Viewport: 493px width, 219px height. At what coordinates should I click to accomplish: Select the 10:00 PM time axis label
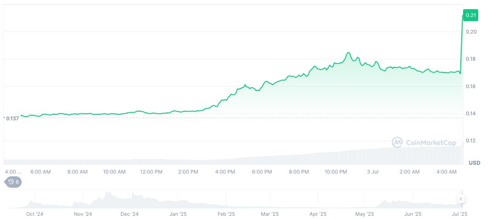tap(336, 172)
